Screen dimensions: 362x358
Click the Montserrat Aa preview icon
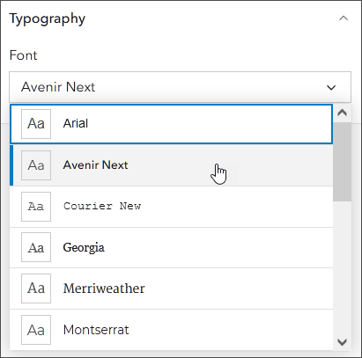click(x=36, y=330)
